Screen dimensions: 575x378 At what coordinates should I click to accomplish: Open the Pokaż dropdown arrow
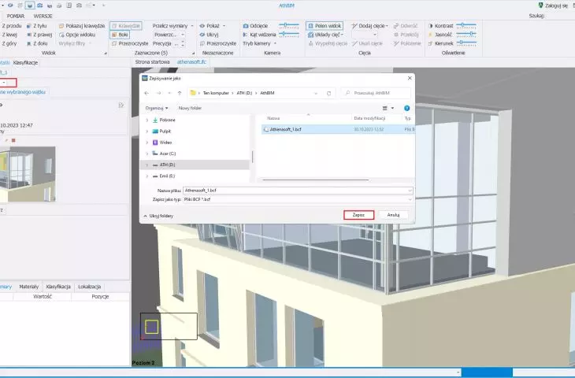(224, 26)
